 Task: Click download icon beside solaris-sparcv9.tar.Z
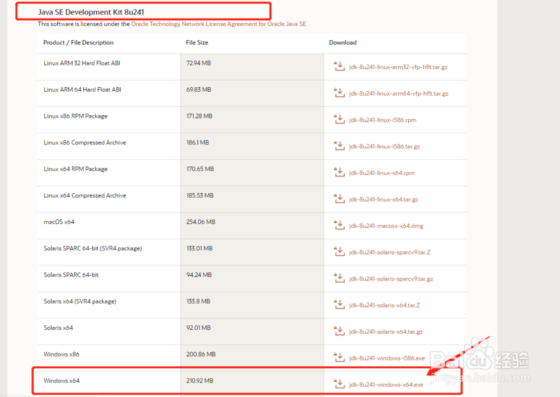pos(339,251)
